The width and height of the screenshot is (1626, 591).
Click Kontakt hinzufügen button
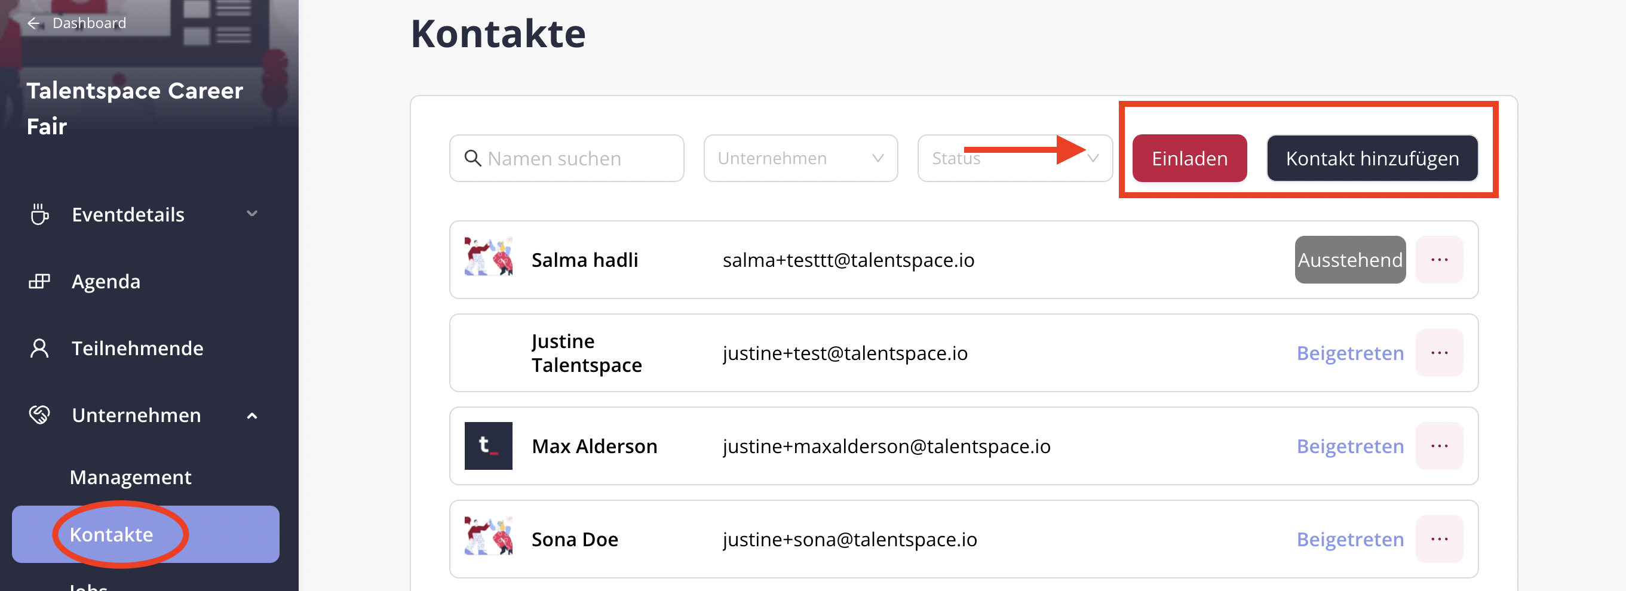tap(1372, 158)
